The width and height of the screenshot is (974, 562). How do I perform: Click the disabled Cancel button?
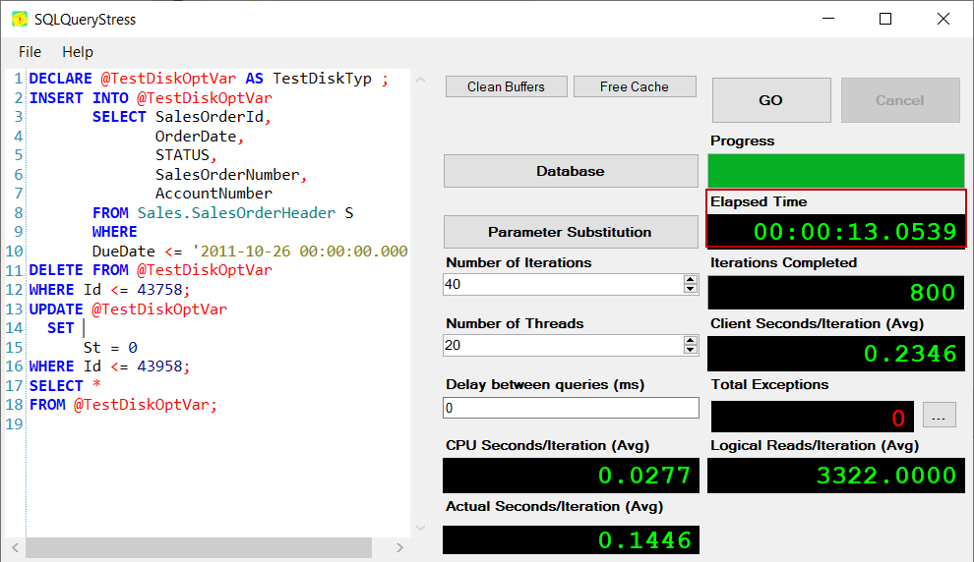900,100
